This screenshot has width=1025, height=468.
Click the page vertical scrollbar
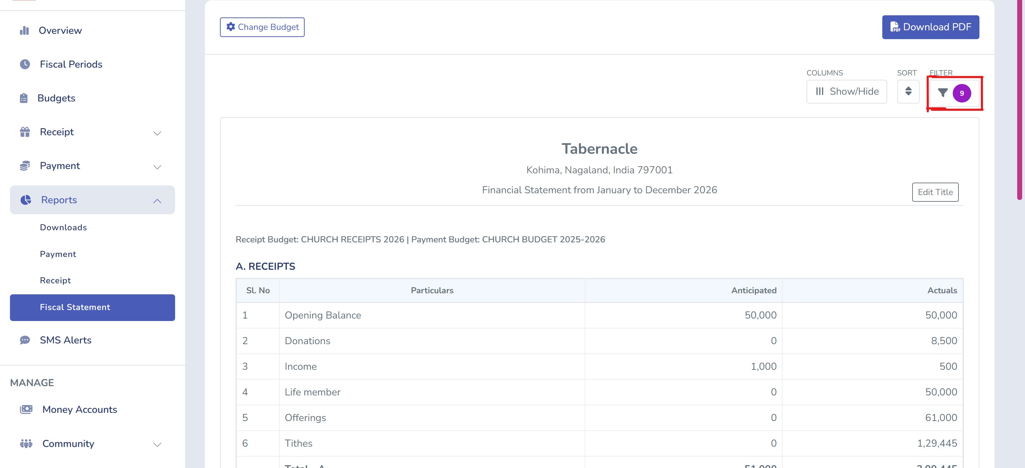(1019, 100)
